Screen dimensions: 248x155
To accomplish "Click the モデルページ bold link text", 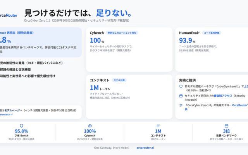I will (12, 110).
